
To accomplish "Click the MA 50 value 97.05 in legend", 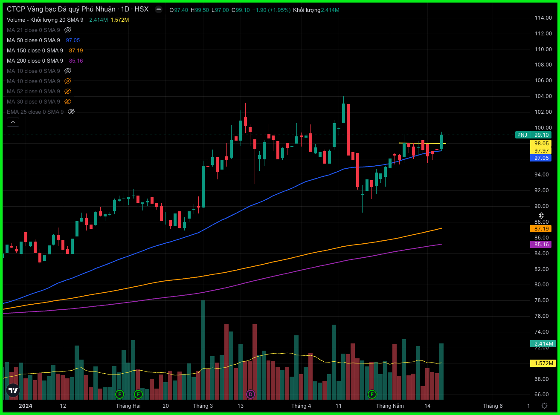I will (73, 40).
